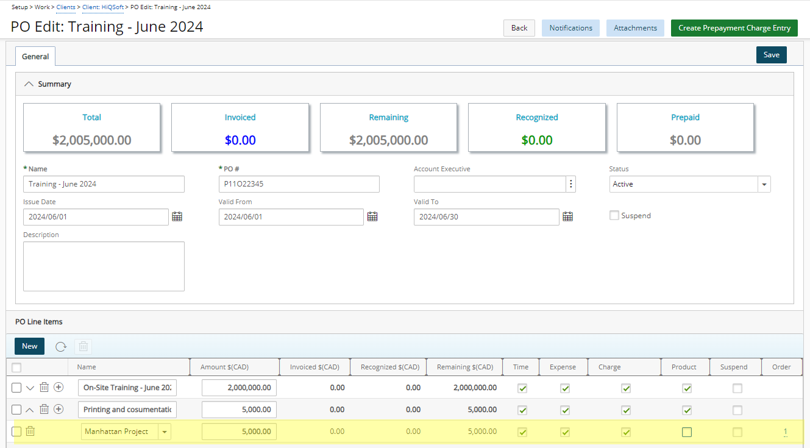Expand the On-Site Training line item
The image size is (810, 448).
tap(30, 388)
